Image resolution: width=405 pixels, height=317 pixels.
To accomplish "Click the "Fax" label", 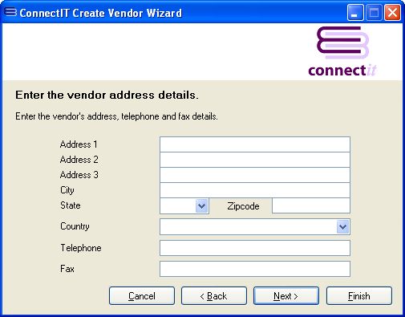I will [x=67, y=269].
